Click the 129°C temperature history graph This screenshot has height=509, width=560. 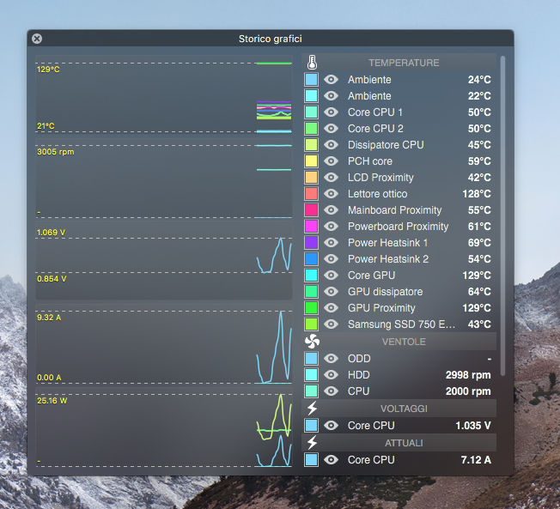[x=164, y=95]
